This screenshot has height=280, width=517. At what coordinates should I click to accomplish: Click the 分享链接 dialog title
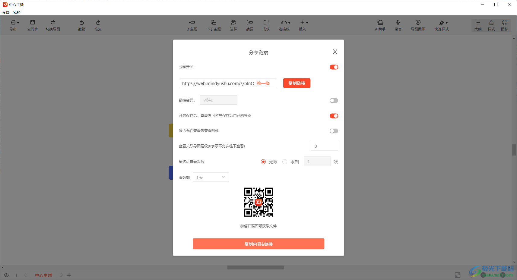pyautogui.click(x=258, y=52)
